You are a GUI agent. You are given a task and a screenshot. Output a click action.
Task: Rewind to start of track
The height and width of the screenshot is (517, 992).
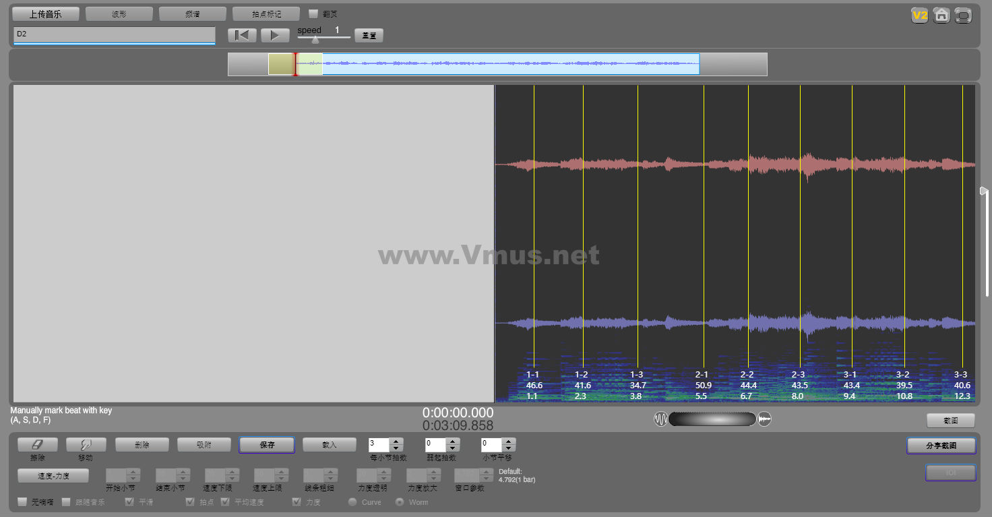pos(241,35)
